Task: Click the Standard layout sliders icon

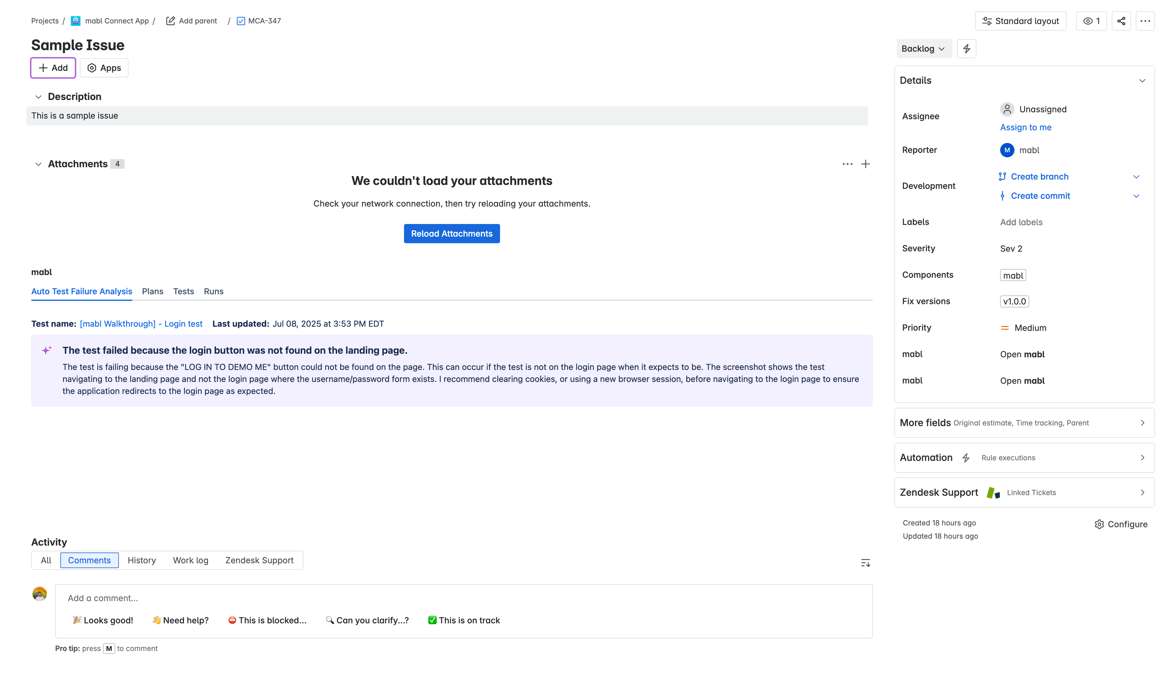Action: click(x=987, y=21)
